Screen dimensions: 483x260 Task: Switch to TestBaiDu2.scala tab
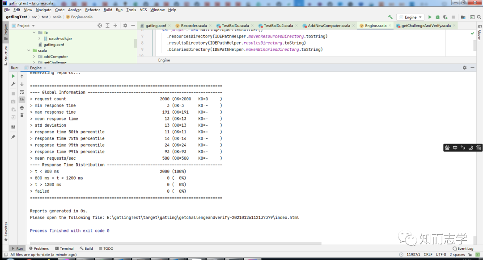point(278,25)
